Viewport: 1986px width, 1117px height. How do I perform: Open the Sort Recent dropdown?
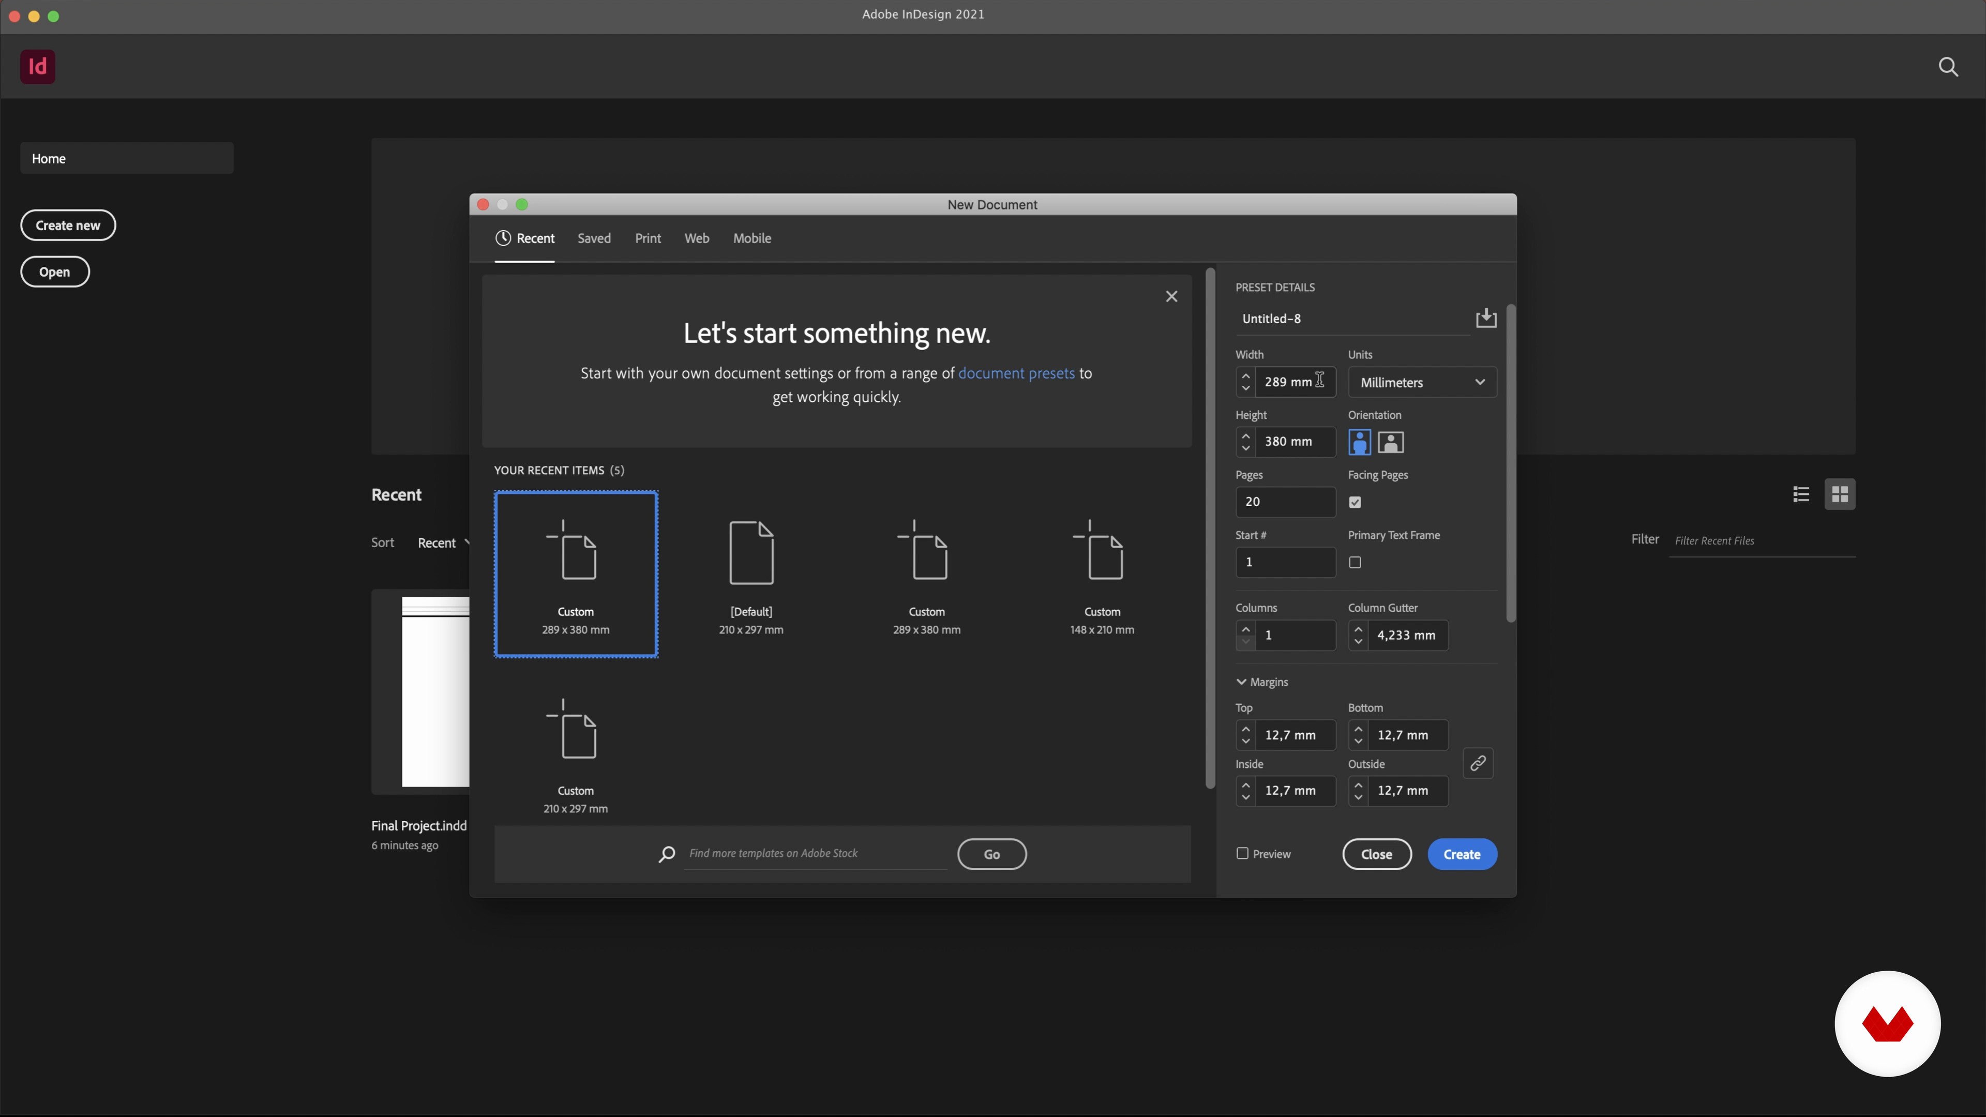click(x=443, y=542)
